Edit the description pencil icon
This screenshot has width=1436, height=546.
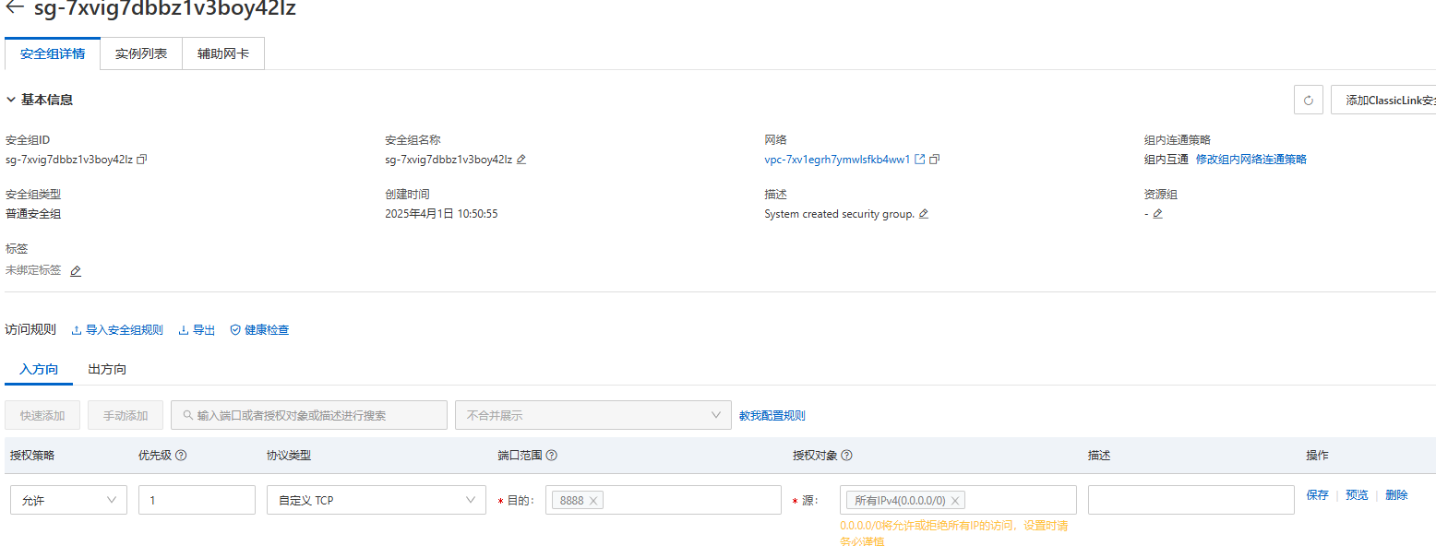pos(924,214)
